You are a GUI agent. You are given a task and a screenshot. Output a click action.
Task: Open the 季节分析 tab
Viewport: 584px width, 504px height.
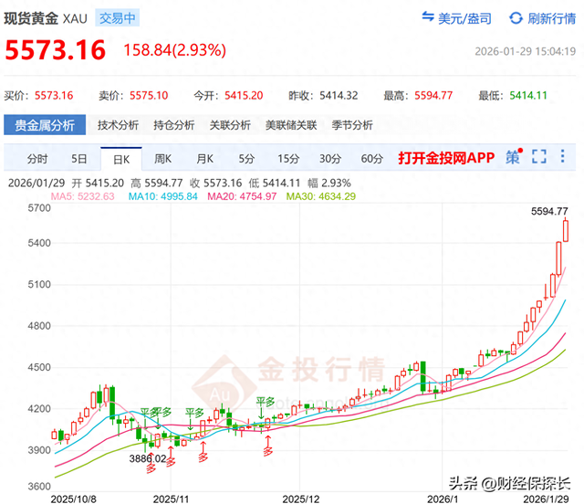click(352, 125)
